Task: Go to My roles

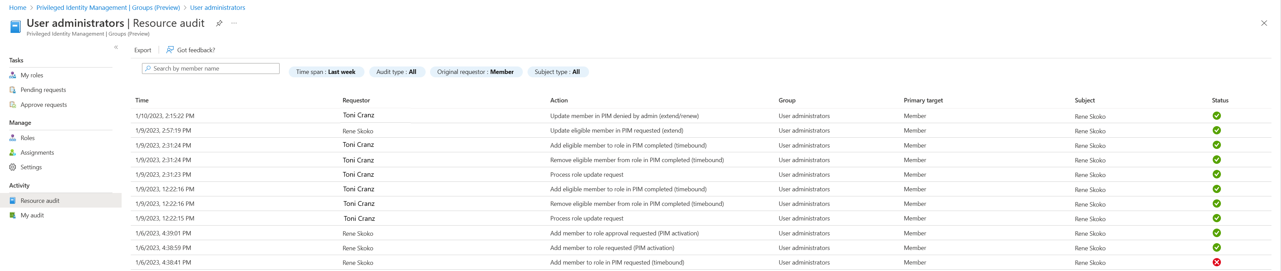Action: click(32, 75)
